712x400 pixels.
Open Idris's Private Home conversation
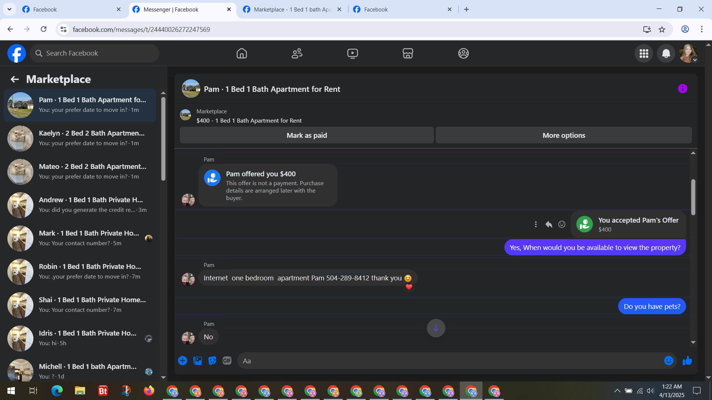click(80, 339)
